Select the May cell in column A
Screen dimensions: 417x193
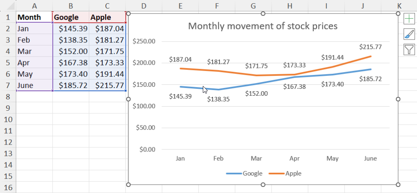coord(34,74)
